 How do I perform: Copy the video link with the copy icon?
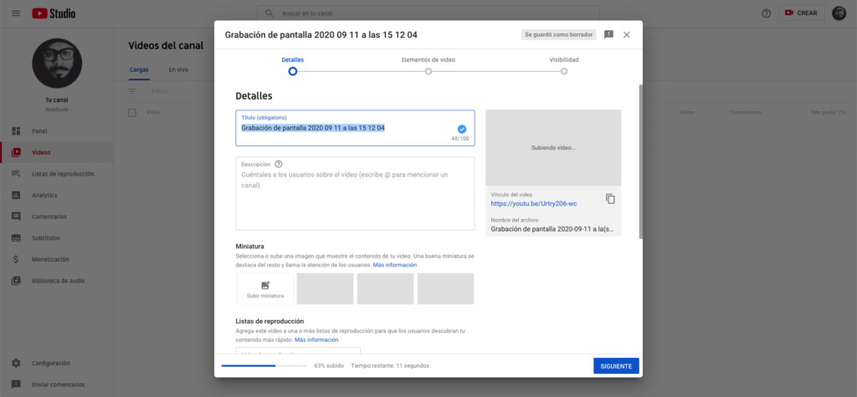pos(610,199)
